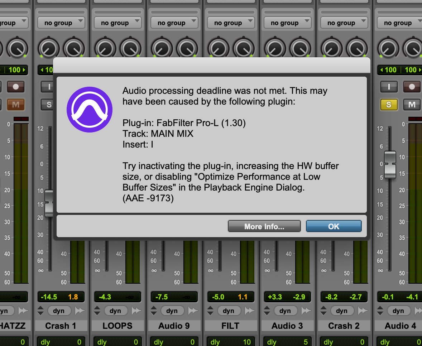Grab the Crash 1 volume fader
Viewport: 422px width, 346px height.
click(x=49, y=203)
